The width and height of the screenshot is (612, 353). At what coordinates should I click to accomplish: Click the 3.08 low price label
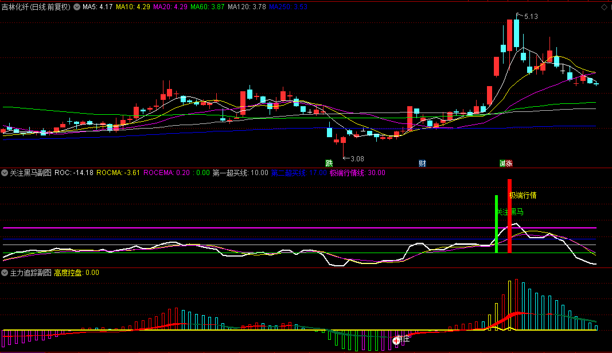pyautogui.click(x=357, y=158)
